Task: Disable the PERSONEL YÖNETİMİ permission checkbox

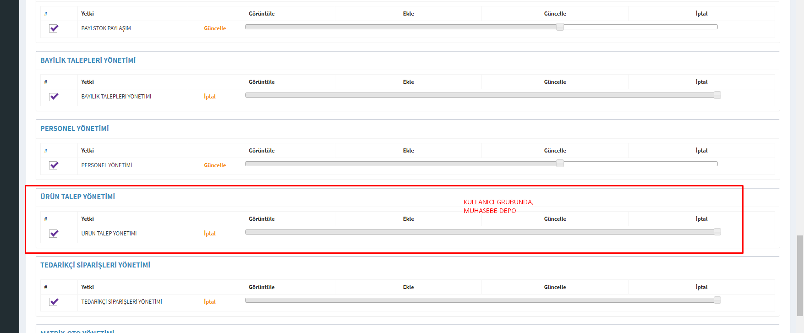Action: point(54,165)
